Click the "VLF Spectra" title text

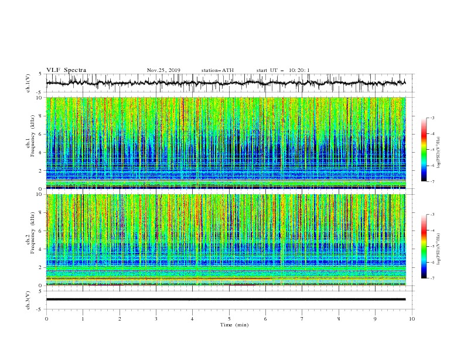click(x=66, y=70)
